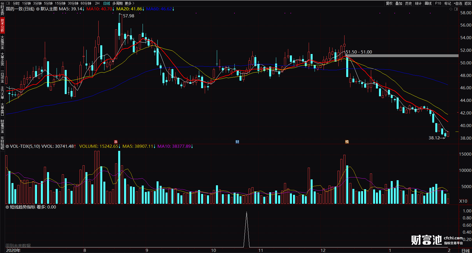The width and height of the screenshot is (472, 253).
Task: Open 分时走势 sidebar tab
Action: 2,9
